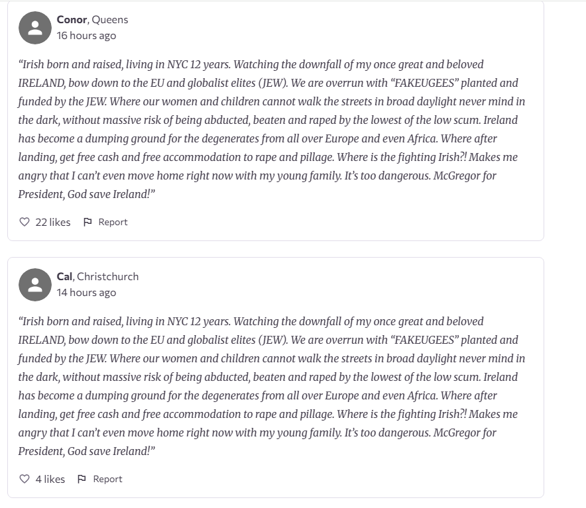Click inside Cal's comment text body
Image resolution: width=586 pixels, height=508 pixels.
point(272,386)
